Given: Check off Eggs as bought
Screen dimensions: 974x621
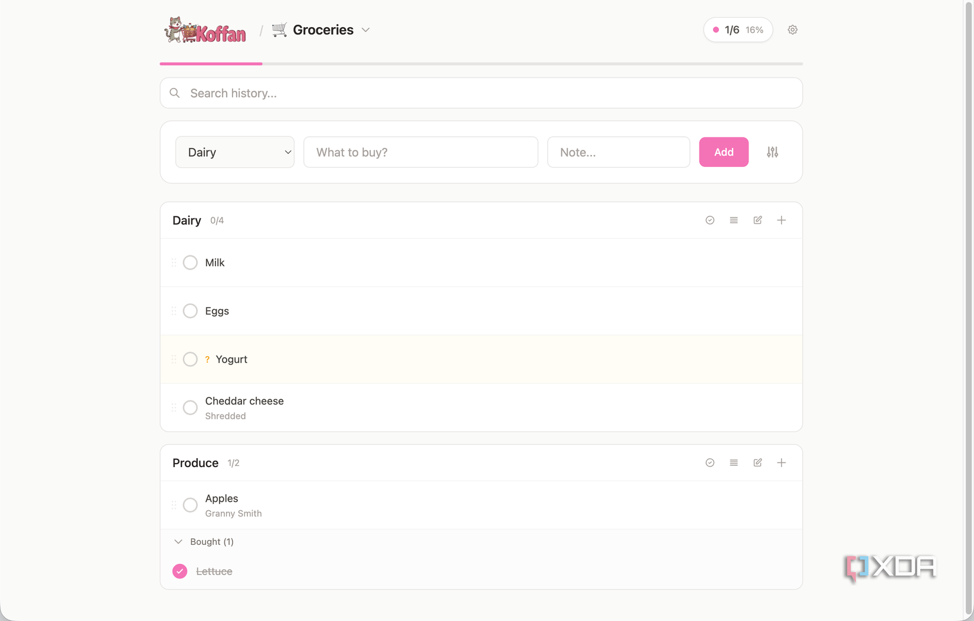Looking at the screenshot, I should tap(190, 311).
